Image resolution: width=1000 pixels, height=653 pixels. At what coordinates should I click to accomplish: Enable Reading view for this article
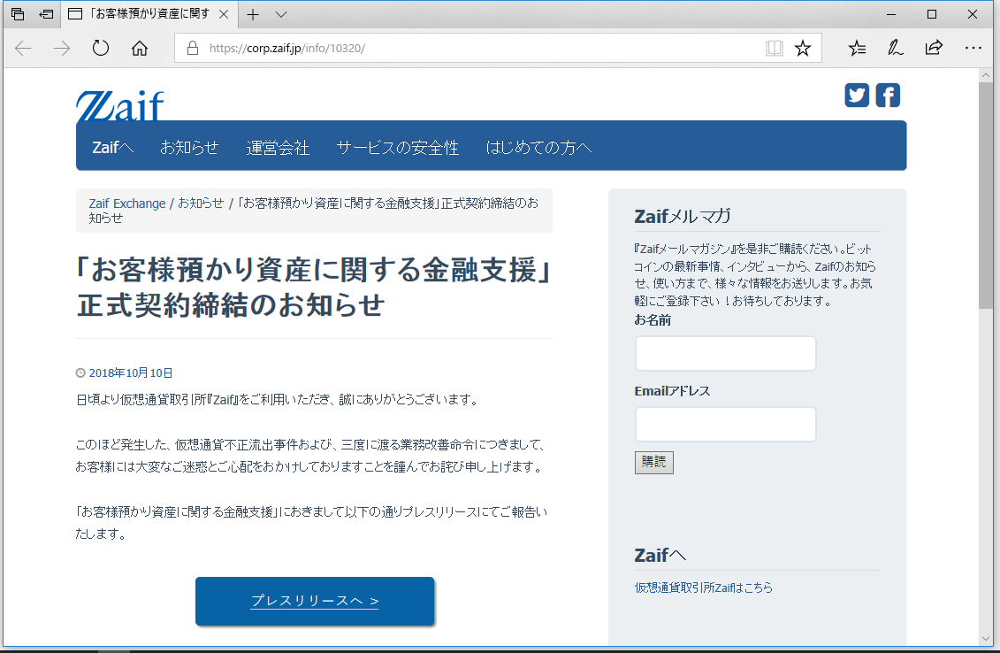[774, 48]
